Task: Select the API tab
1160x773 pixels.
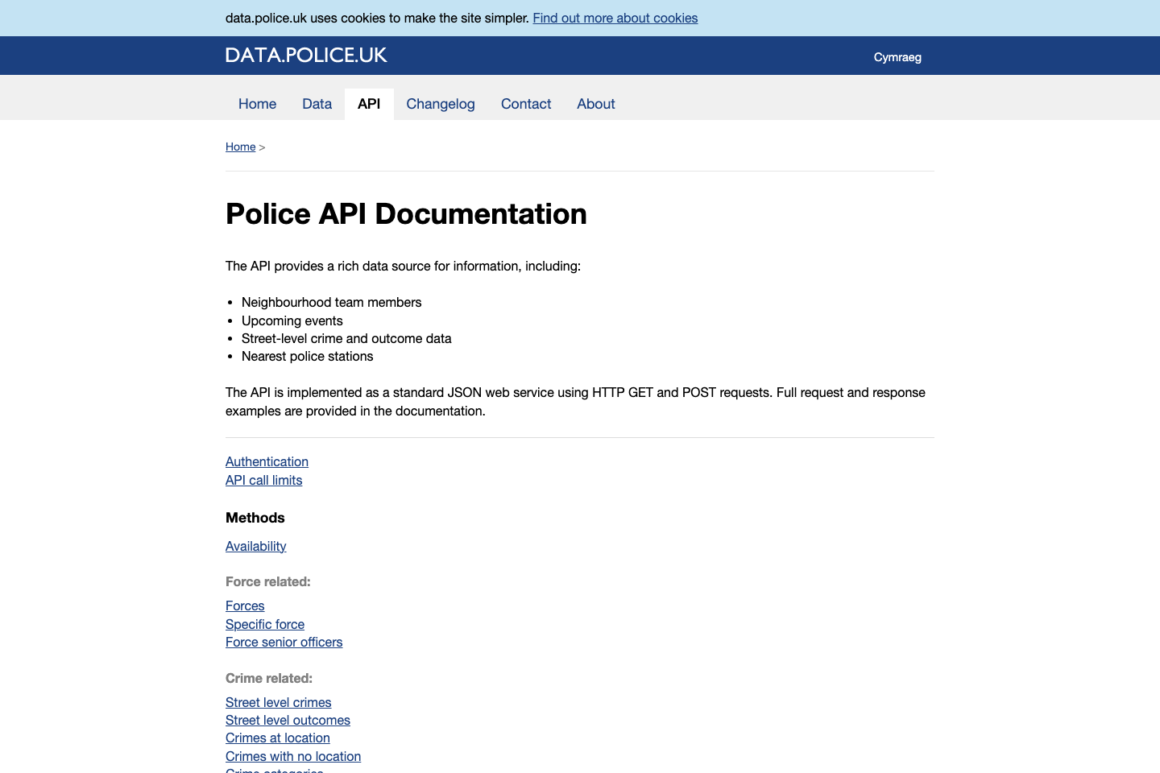Action: tap(369, 104)
